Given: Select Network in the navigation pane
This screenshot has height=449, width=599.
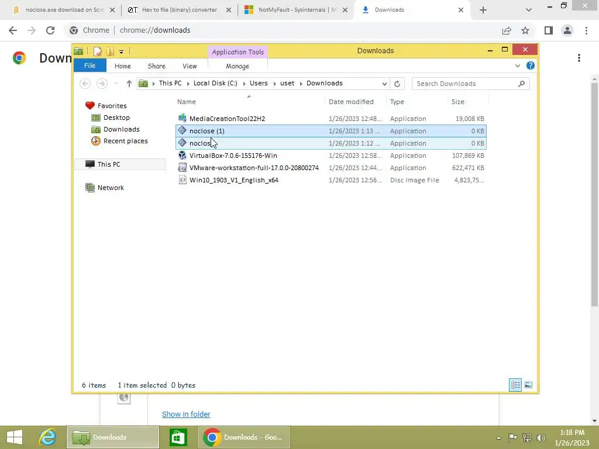Looking at the screenshot, I should 111,188.
